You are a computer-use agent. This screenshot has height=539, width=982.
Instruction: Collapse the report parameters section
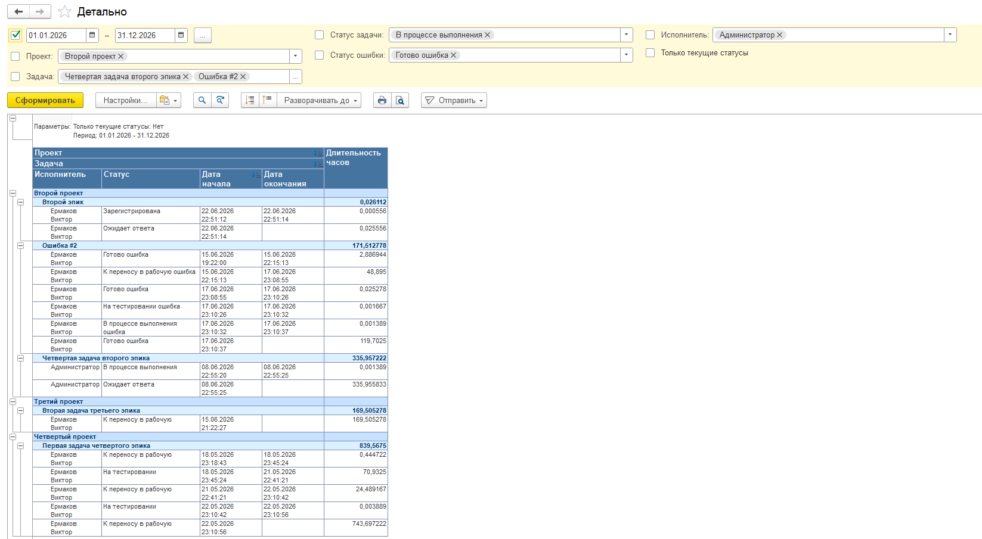[x=13, y=118]
